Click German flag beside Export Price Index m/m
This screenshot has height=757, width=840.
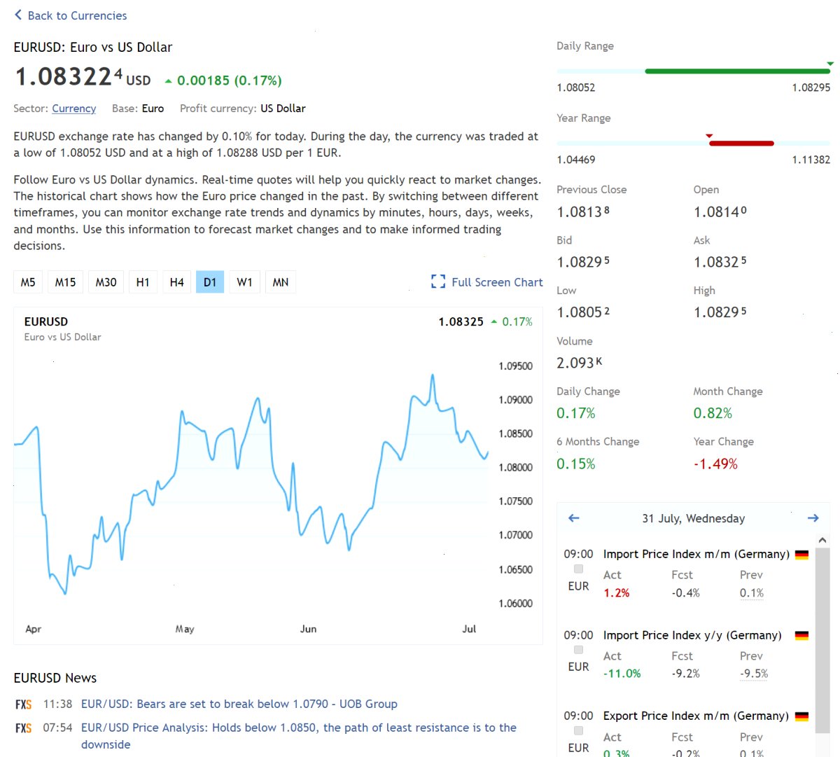pyautogui.click(x=802, y=716)
